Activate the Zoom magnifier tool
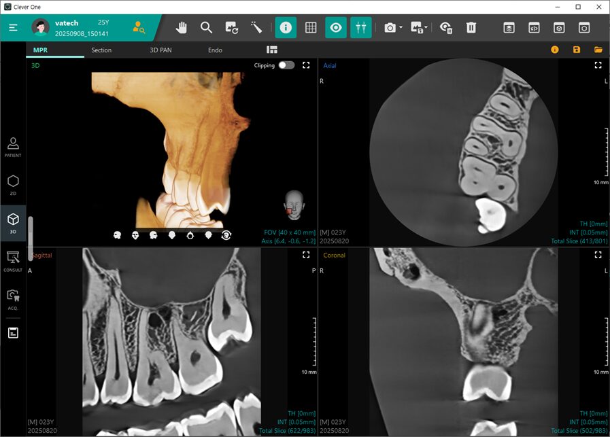 [x=207, y=28]
